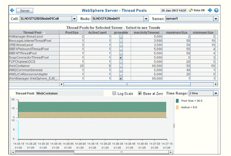
Task: Open help via the question mark icon
Action: (216, 10)
